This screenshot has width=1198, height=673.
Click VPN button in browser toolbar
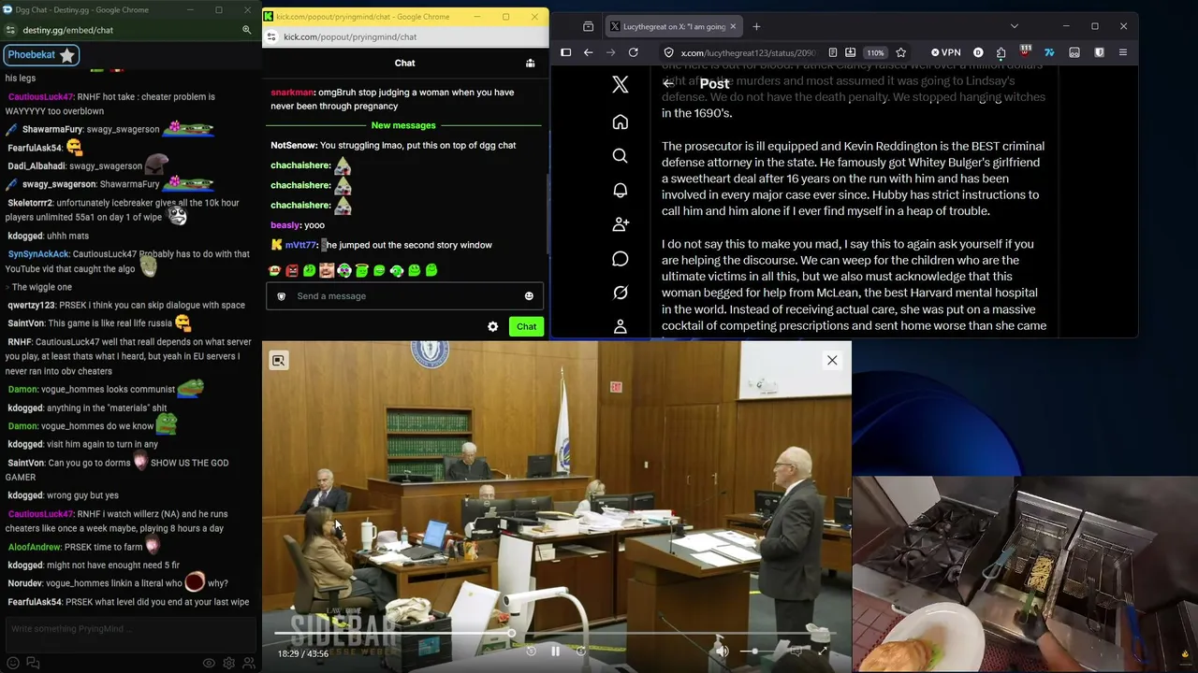coord(945,52)
